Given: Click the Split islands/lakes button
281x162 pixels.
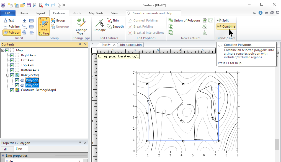Looking at the screenshot, I should tap(223, 20).
